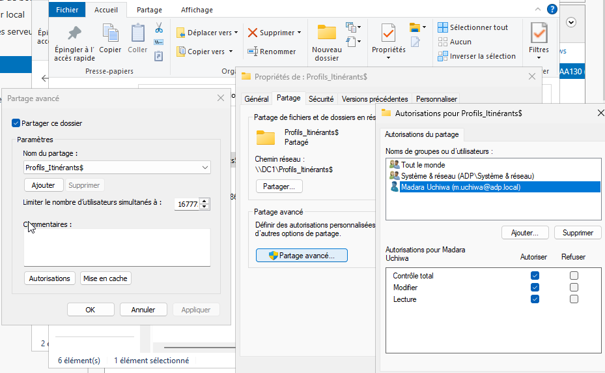Click the Copy path icon under scissors
This screenshot has width=605, height=373.
pos(159,42)
